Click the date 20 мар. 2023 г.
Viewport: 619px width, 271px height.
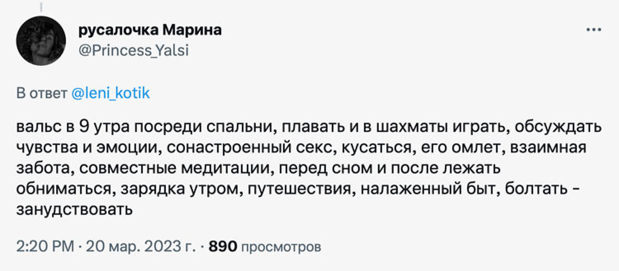(140, 246)
